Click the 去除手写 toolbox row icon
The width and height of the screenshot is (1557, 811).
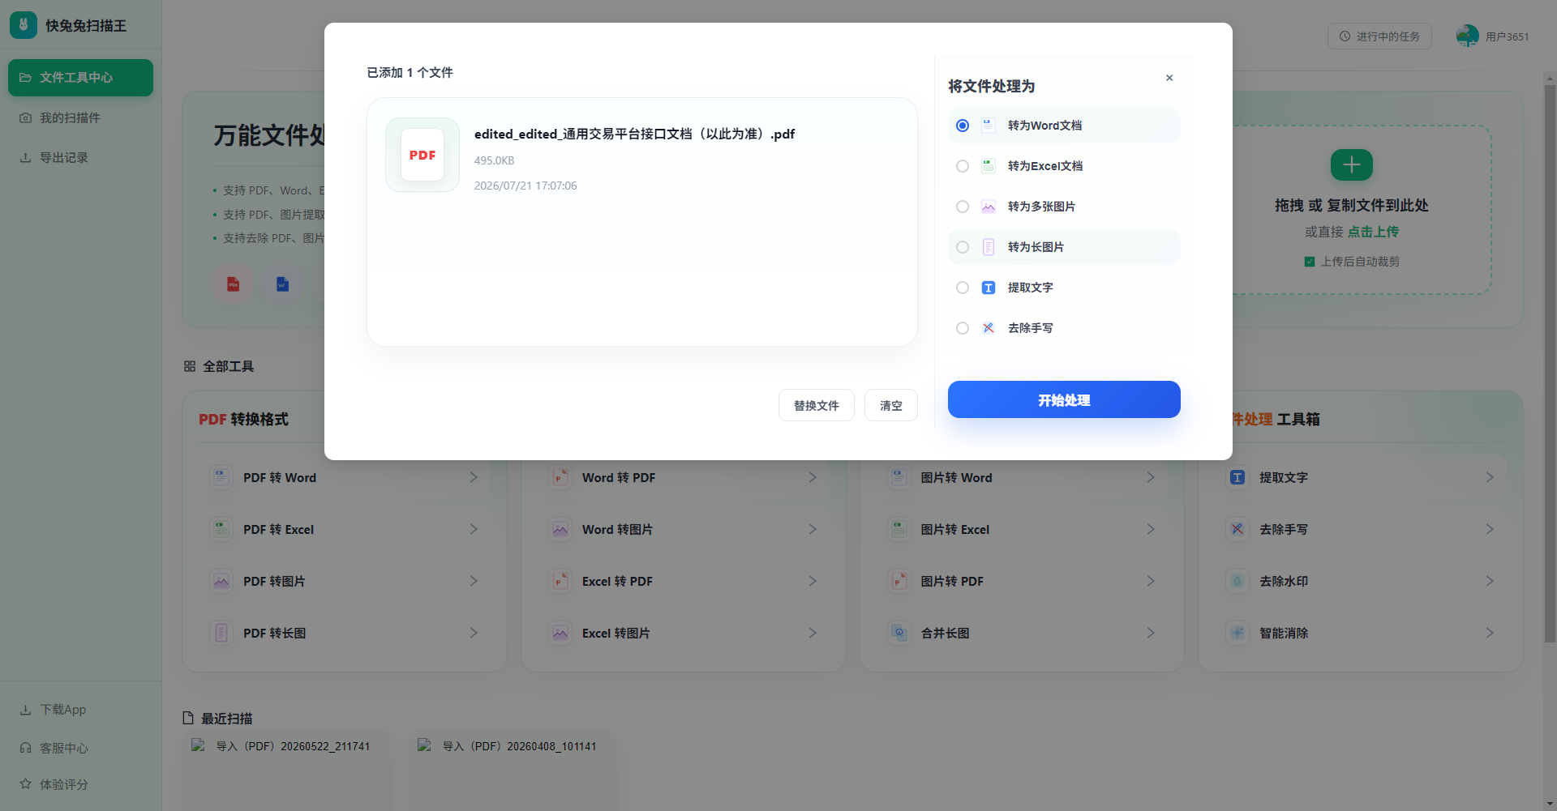point(1237,529)
